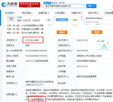Click the 评分 96 score label
113x102 pixels.
point(100,41)
